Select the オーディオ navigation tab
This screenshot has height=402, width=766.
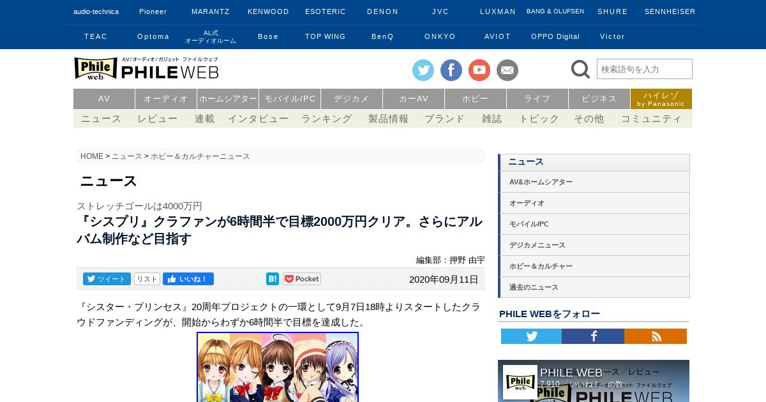pos(166,99)
